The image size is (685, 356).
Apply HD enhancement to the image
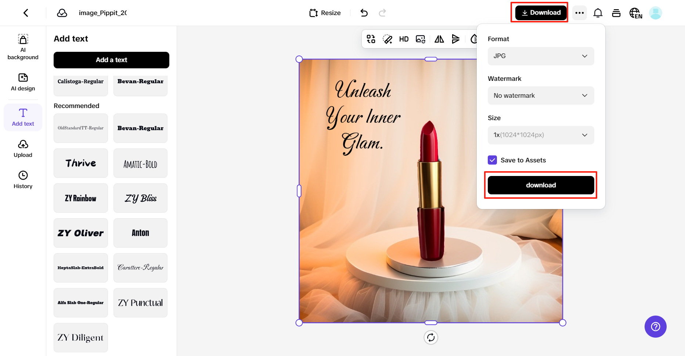pyautogui.click(x=404, y=39)
